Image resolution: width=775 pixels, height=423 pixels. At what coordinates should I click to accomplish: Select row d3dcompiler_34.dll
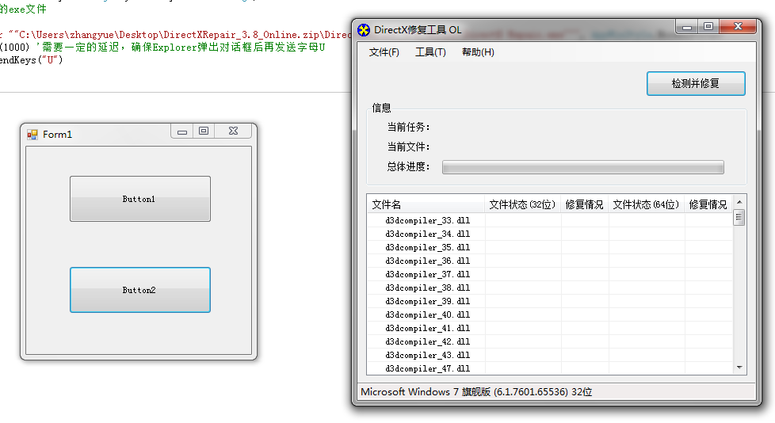[x=550, y=234]
